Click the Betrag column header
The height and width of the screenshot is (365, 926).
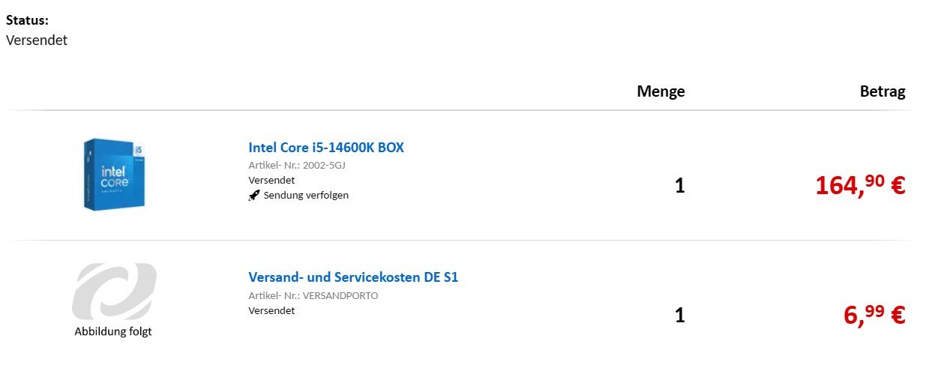click(883, 91)
